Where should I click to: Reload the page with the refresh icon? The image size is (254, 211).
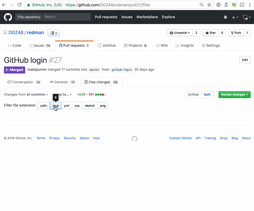click(x=20, y=5)
